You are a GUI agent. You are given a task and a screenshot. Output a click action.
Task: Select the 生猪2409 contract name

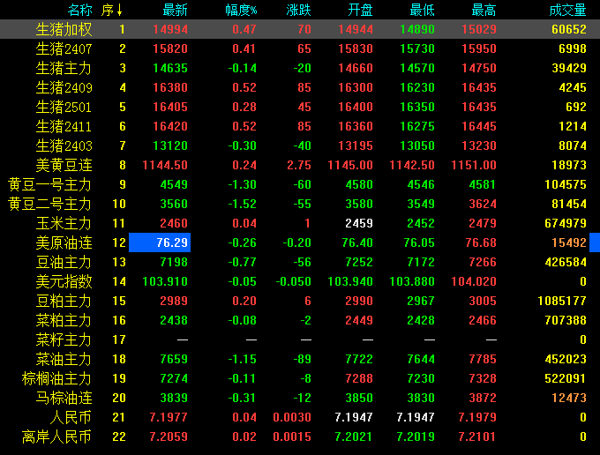(x=64, y=88)
